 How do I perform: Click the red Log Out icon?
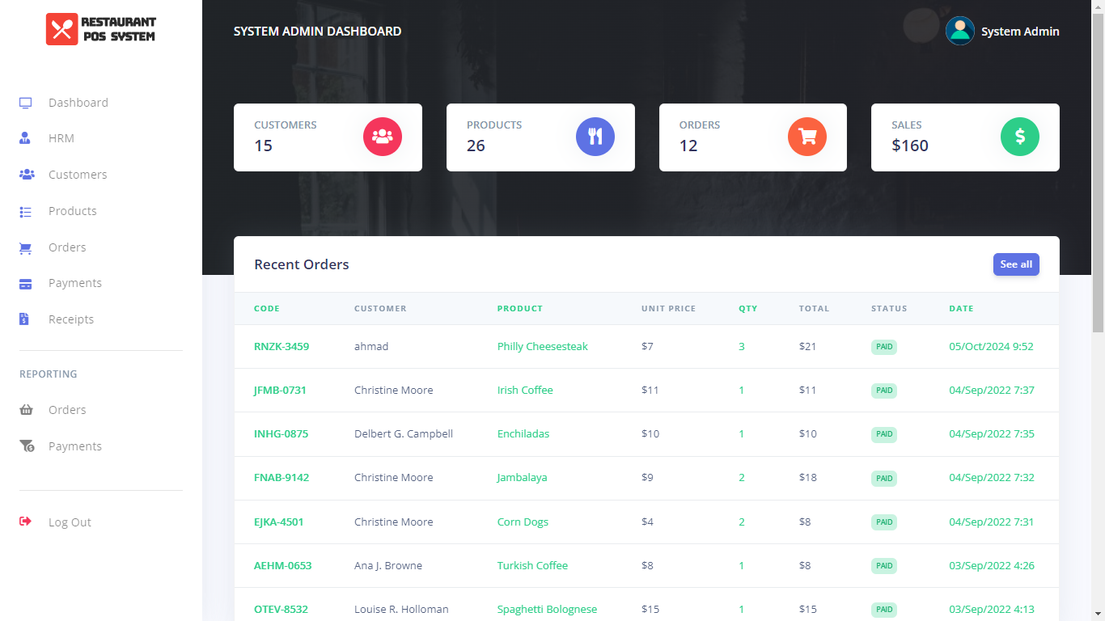point(26,522)
